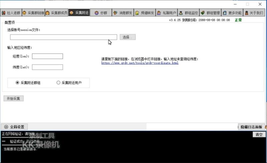
Task: Select the 采集附近群组 radio option
Action: click(x=28, y=83)
